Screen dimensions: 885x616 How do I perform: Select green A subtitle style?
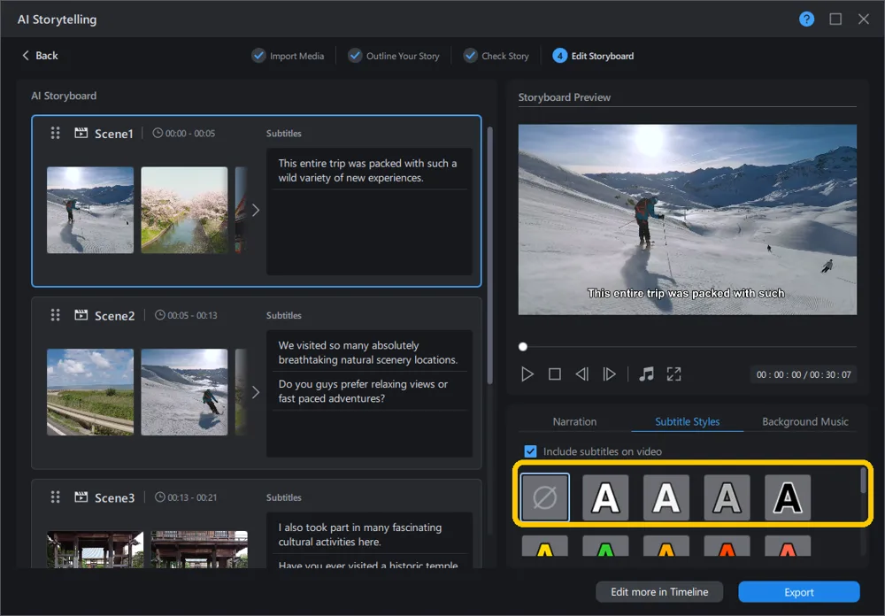[605, 546]
